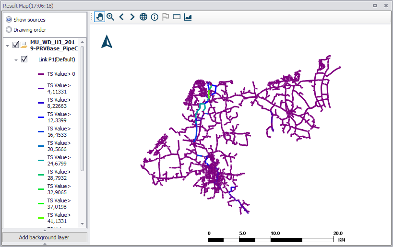393x247 pixels.
Task: Maximize the Result Map window
Action: [x=375, y=5]
